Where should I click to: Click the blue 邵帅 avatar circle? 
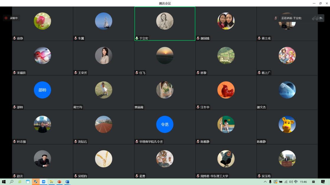coord(43,90)
